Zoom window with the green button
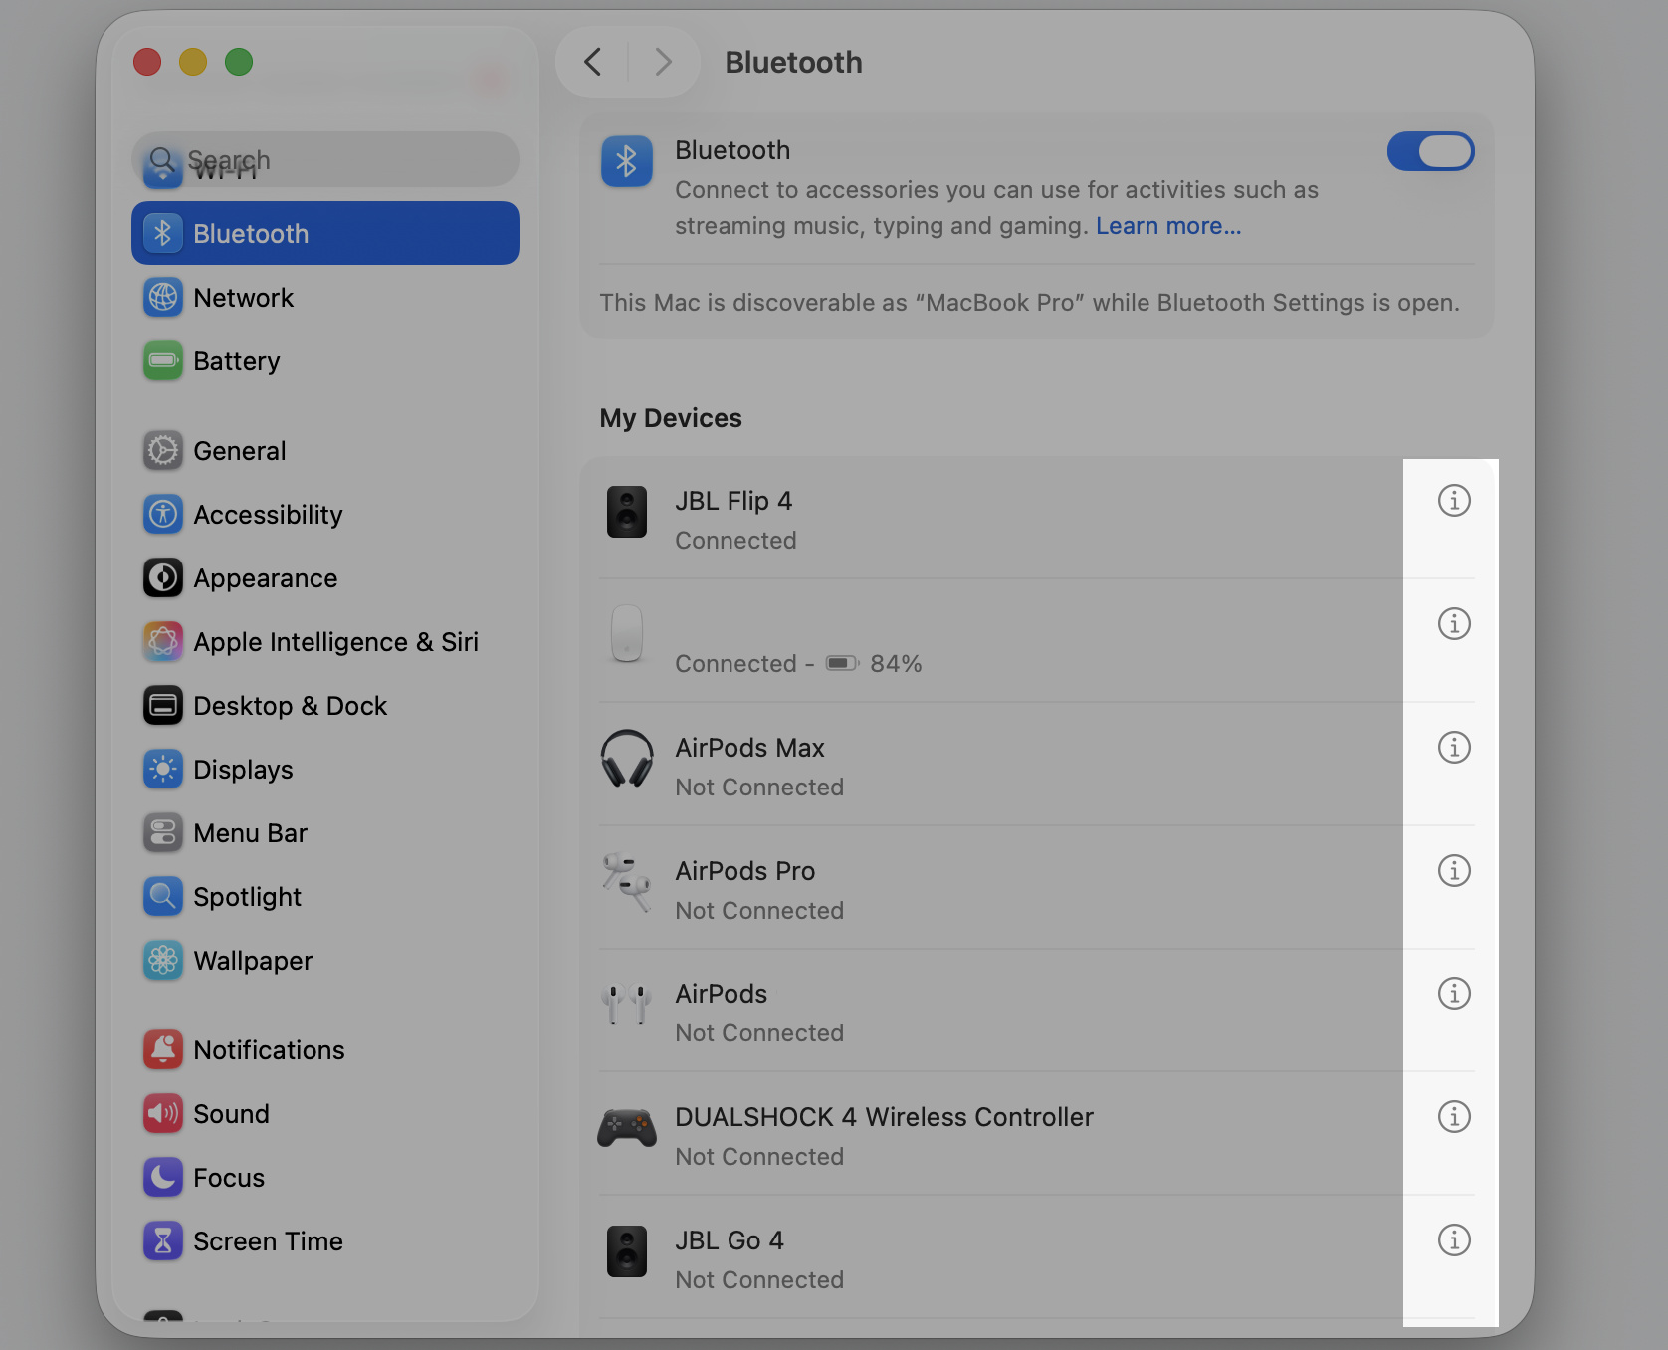 point(239,62)
